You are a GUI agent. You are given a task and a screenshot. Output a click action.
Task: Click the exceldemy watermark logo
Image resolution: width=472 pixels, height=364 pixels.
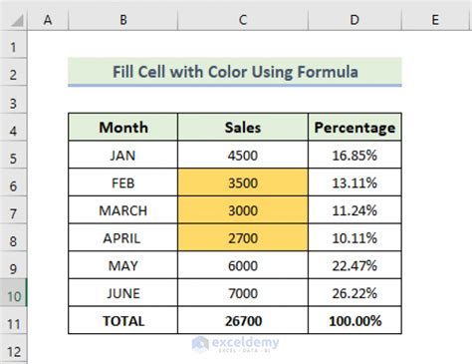tap(236, 344)
